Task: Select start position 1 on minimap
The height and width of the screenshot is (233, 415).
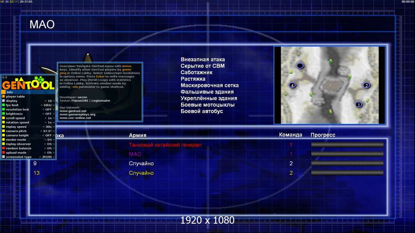Action: 359,105
